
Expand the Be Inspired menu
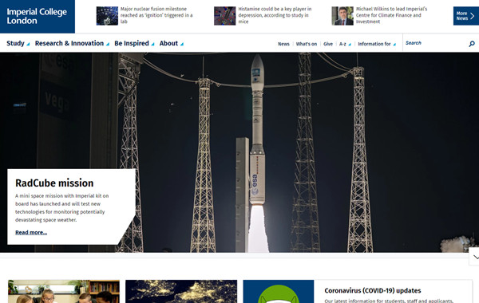coord(134,43)
